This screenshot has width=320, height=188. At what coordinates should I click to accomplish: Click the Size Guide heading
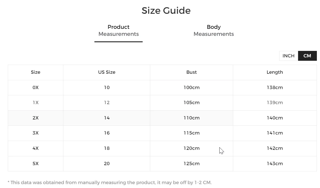pyautogui.click(x=166, y=11)
